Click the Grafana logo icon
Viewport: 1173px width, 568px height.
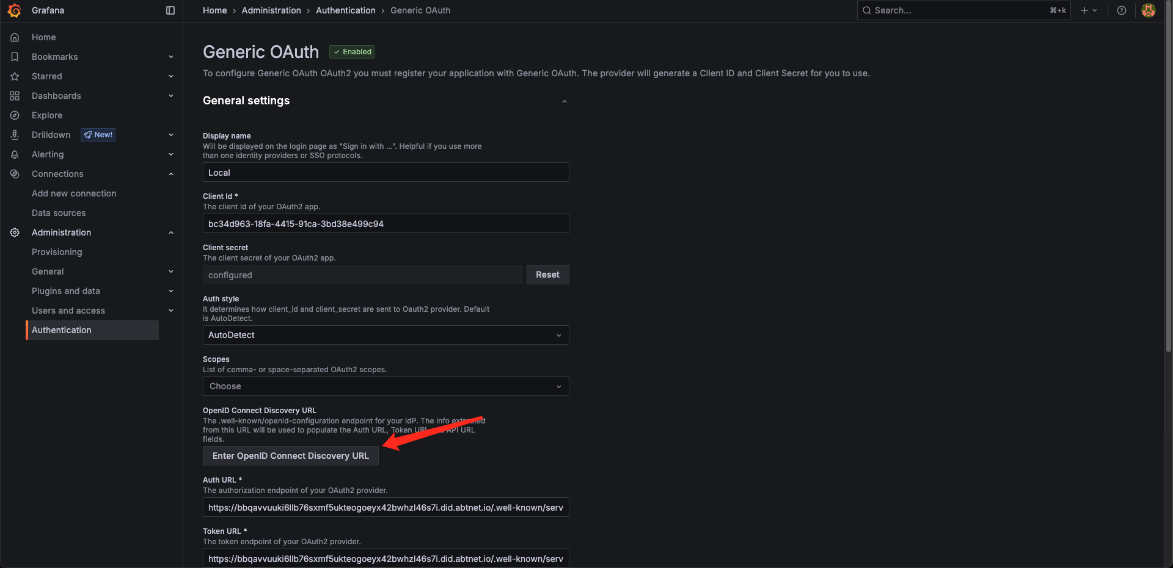15,10
